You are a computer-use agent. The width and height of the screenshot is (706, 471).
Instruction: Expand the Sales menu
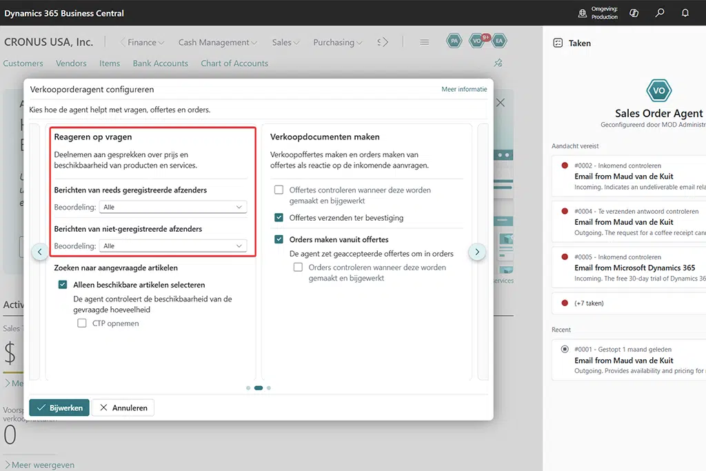coord(285,42)
